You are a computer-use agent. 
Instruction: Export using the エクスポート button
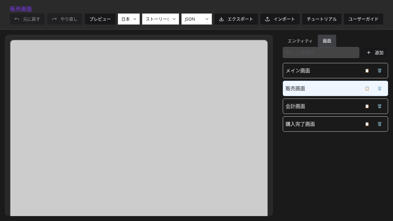pos(236,19)
